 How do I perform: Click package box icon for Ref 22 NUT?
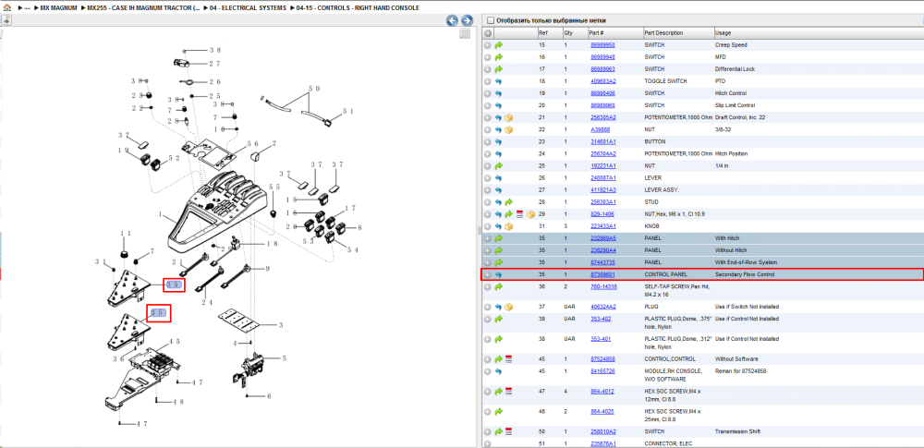coord(508,129)
